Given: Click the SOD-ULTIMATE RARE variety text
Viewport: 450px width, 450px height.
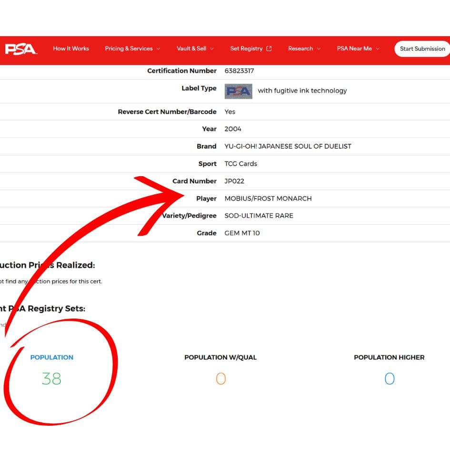Looking at the screenshot, I should (259, 216).
